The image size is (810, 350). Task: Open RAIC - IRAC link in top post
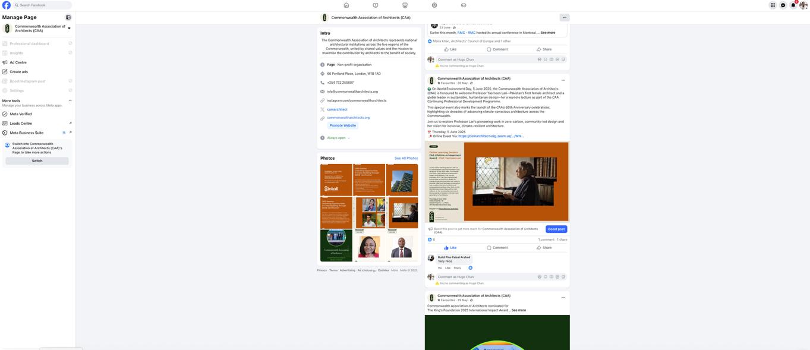pyautogui.click(x=467, y=33)
